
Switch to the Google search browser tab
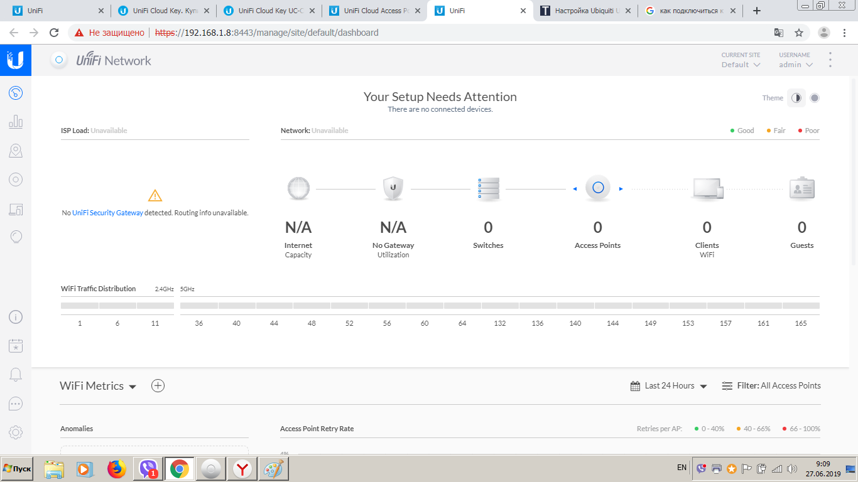pos(692,11)
